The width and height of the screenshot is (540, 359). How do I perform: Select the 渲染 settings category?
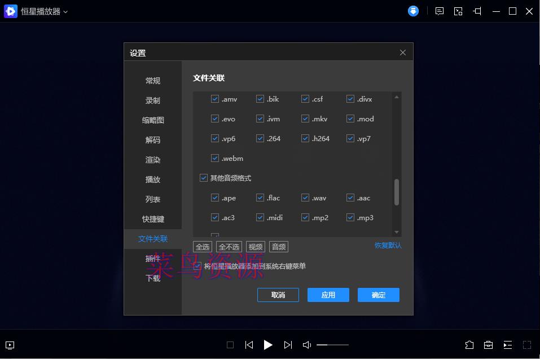tap(152, 160)
